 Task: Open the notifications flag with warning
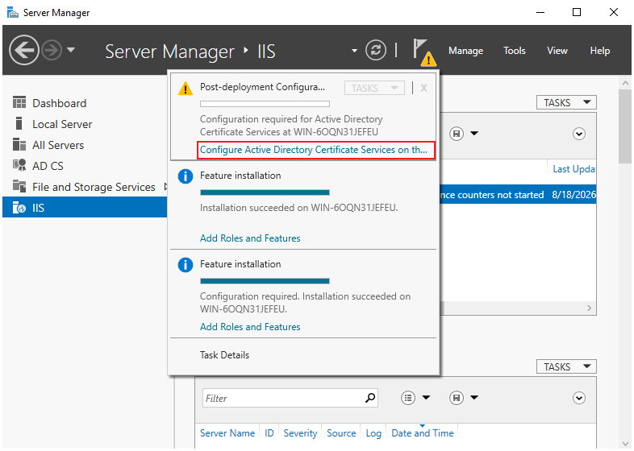423,52
